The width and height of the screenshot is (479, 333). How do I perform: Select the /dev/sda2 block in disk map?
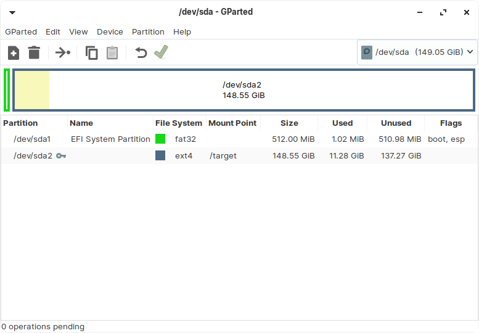[244, 90]
